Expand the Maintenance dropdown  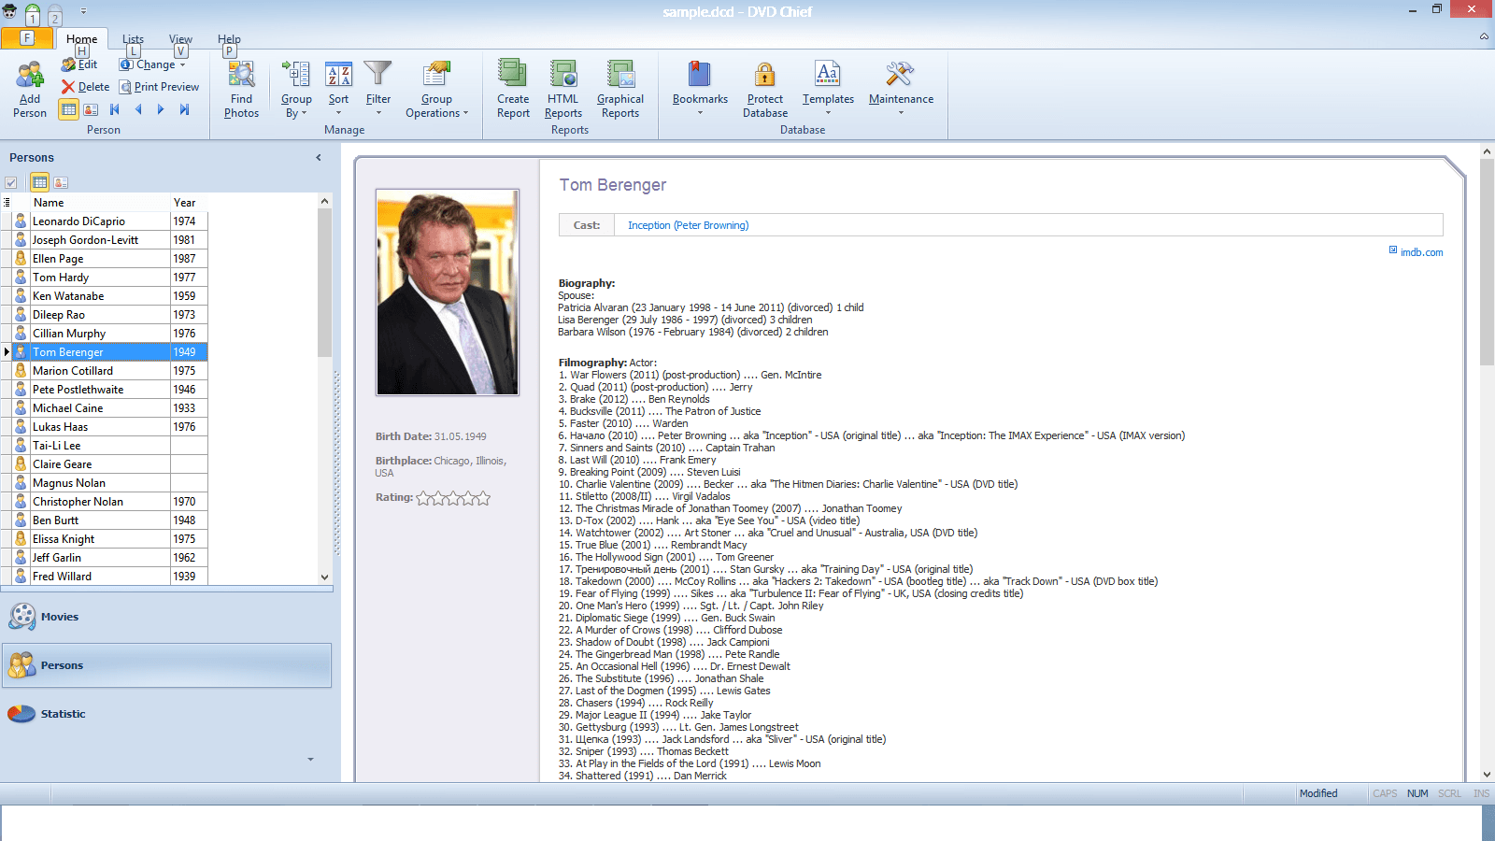901,90
